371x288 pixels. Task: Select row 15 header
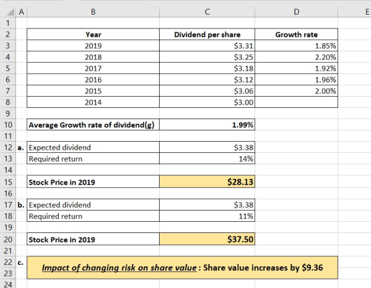pyautogui.click(x=8, y=182)
